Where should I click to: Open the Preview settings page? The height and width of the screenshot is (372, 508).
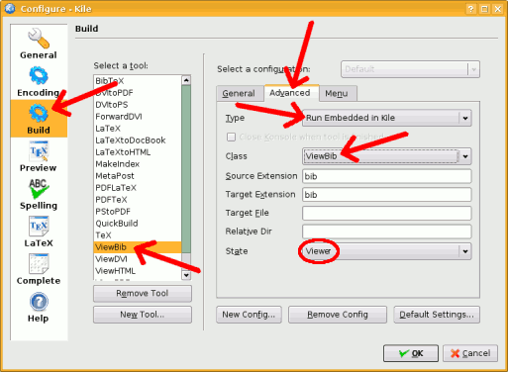pos(39,156)
